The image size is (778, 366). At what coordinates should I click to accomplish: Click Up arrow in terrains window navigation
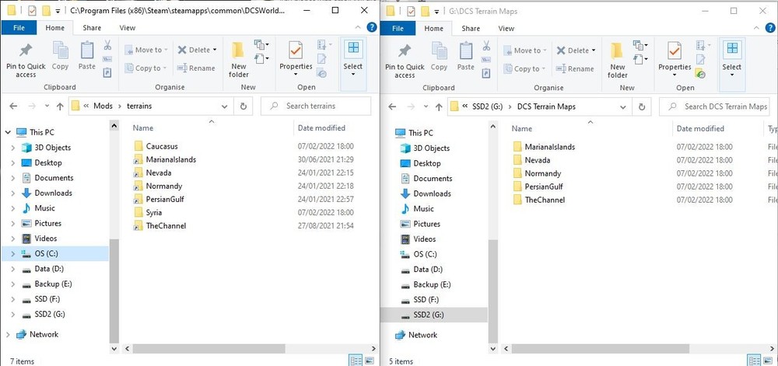pos(60,106)
